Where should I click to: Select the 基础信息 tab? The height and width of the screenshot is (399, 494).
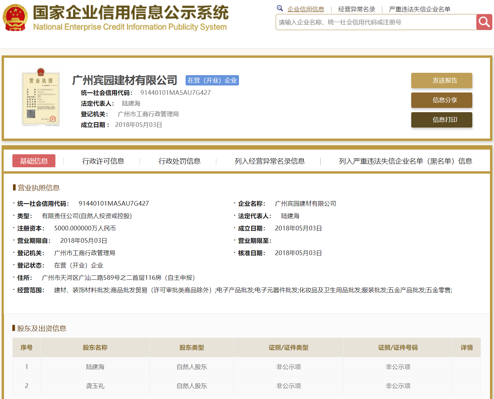point(34,161)
